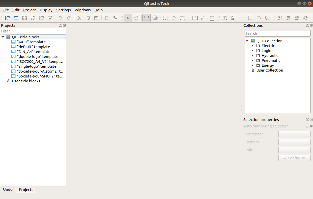Viewport: 313px width, 199px height.
Task: Expand the Electric folder
Action: coord(253,46)
